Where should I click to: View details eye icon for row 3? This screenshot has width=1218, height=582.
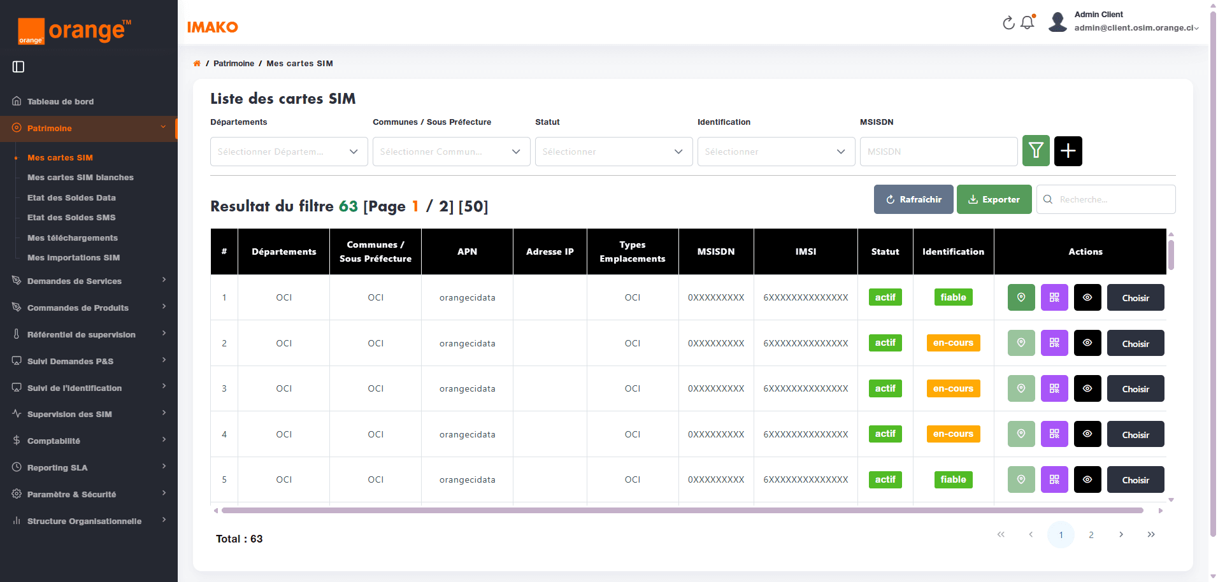tap(1087, 388)
